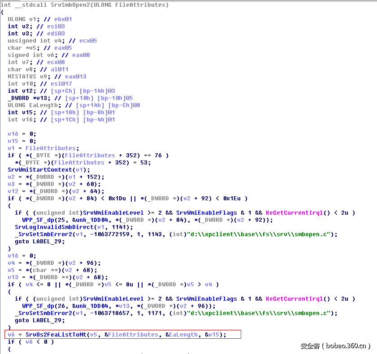This screenshot has width=377, height=354.
Task: Click the SrvWmiStartContext function call
Action: (x=40, y=169)
